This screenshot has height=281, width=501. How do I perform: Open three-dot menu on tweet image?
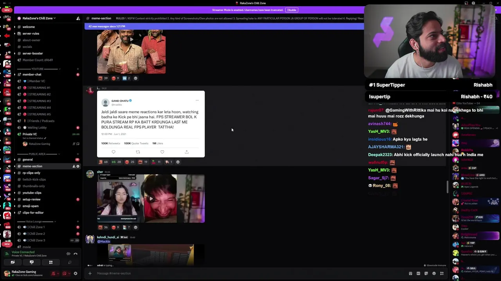click(x=197, y=101)
